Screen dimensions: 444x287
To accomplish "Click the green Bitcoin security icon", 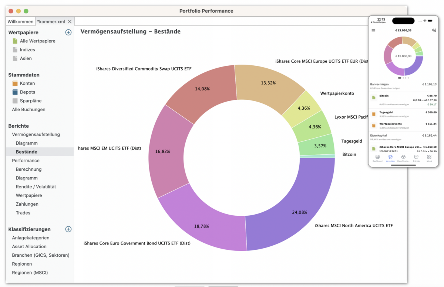I will (374, 97).
